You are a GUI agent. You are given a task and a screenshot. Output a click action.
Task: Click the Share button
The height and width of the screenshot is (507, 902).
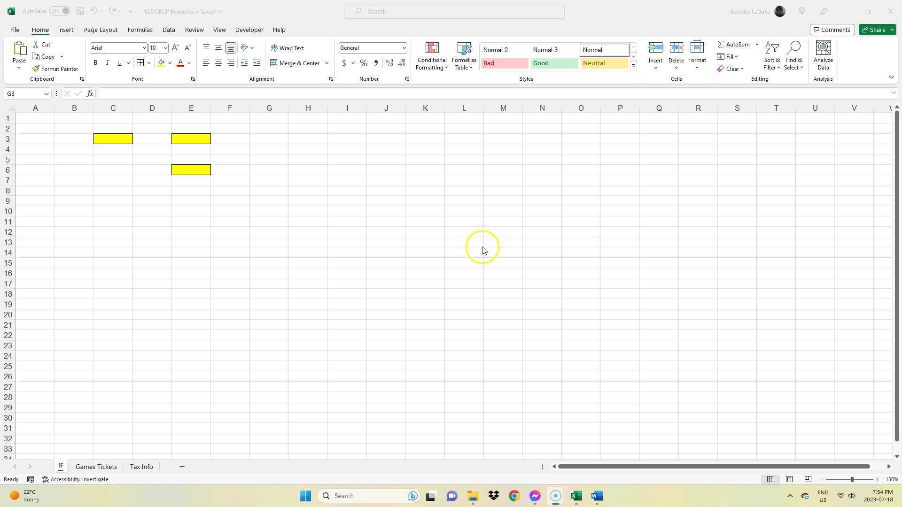click(x=875, y=30)
